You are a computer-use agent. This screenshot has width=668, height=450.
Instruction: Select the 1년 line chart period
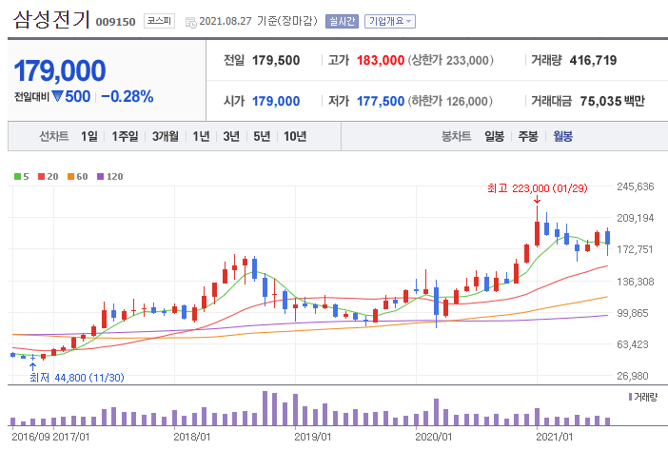click(x=201, y=136)
